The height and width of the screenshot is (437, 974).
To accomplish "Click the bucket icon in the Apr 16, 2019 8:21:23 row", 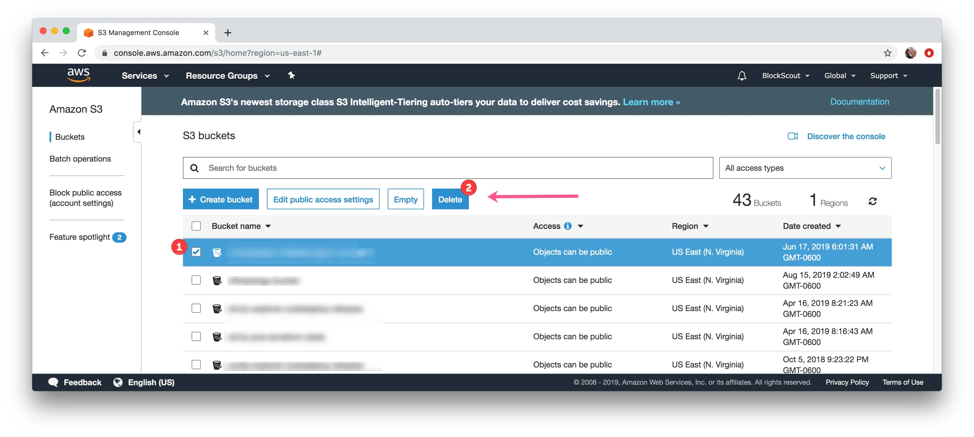I will tap(217, 309).
